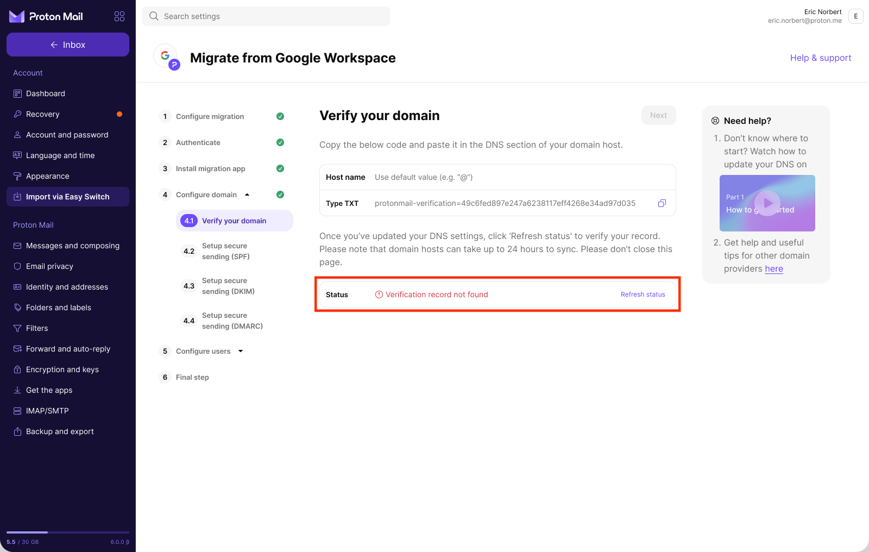The width and height of the screenshot is (869, 552).
Task: Select step 4.4 Setup secure sending (DMARC)
Action: coord(235,321)
